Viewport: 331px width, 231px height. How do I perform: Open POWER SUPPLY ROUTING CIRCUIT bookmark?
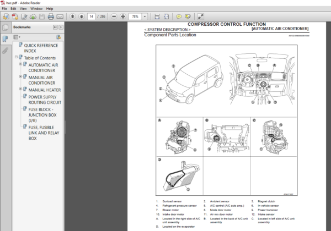click(x=45, y=100)
